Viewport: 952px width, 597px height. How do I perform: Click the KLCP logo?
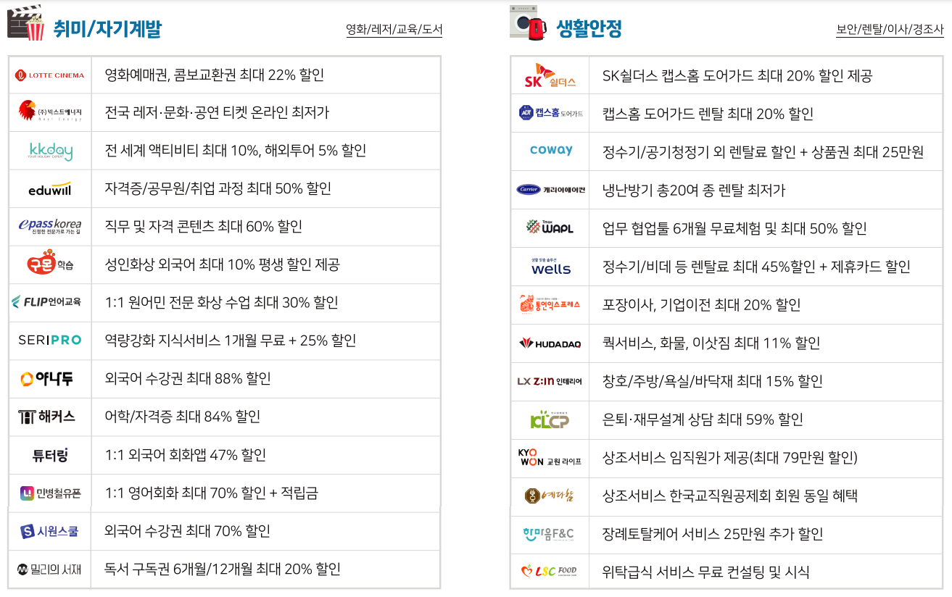pos(550,419)
